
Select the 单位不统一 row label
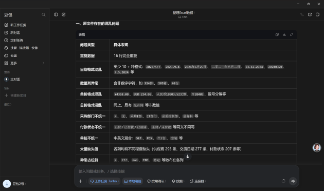[x=89, y=138]
